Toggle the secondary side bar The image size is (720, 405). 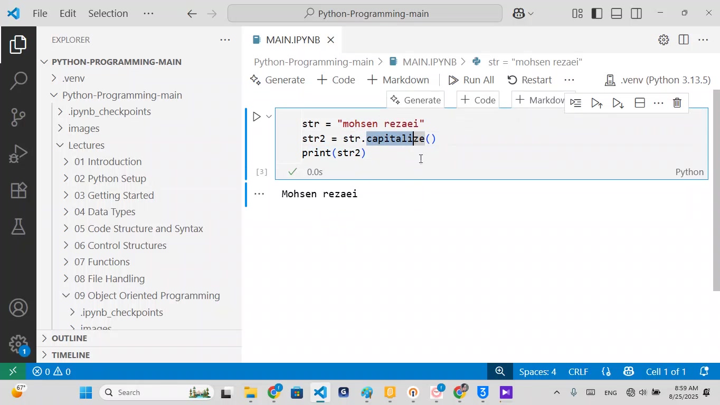637,14
